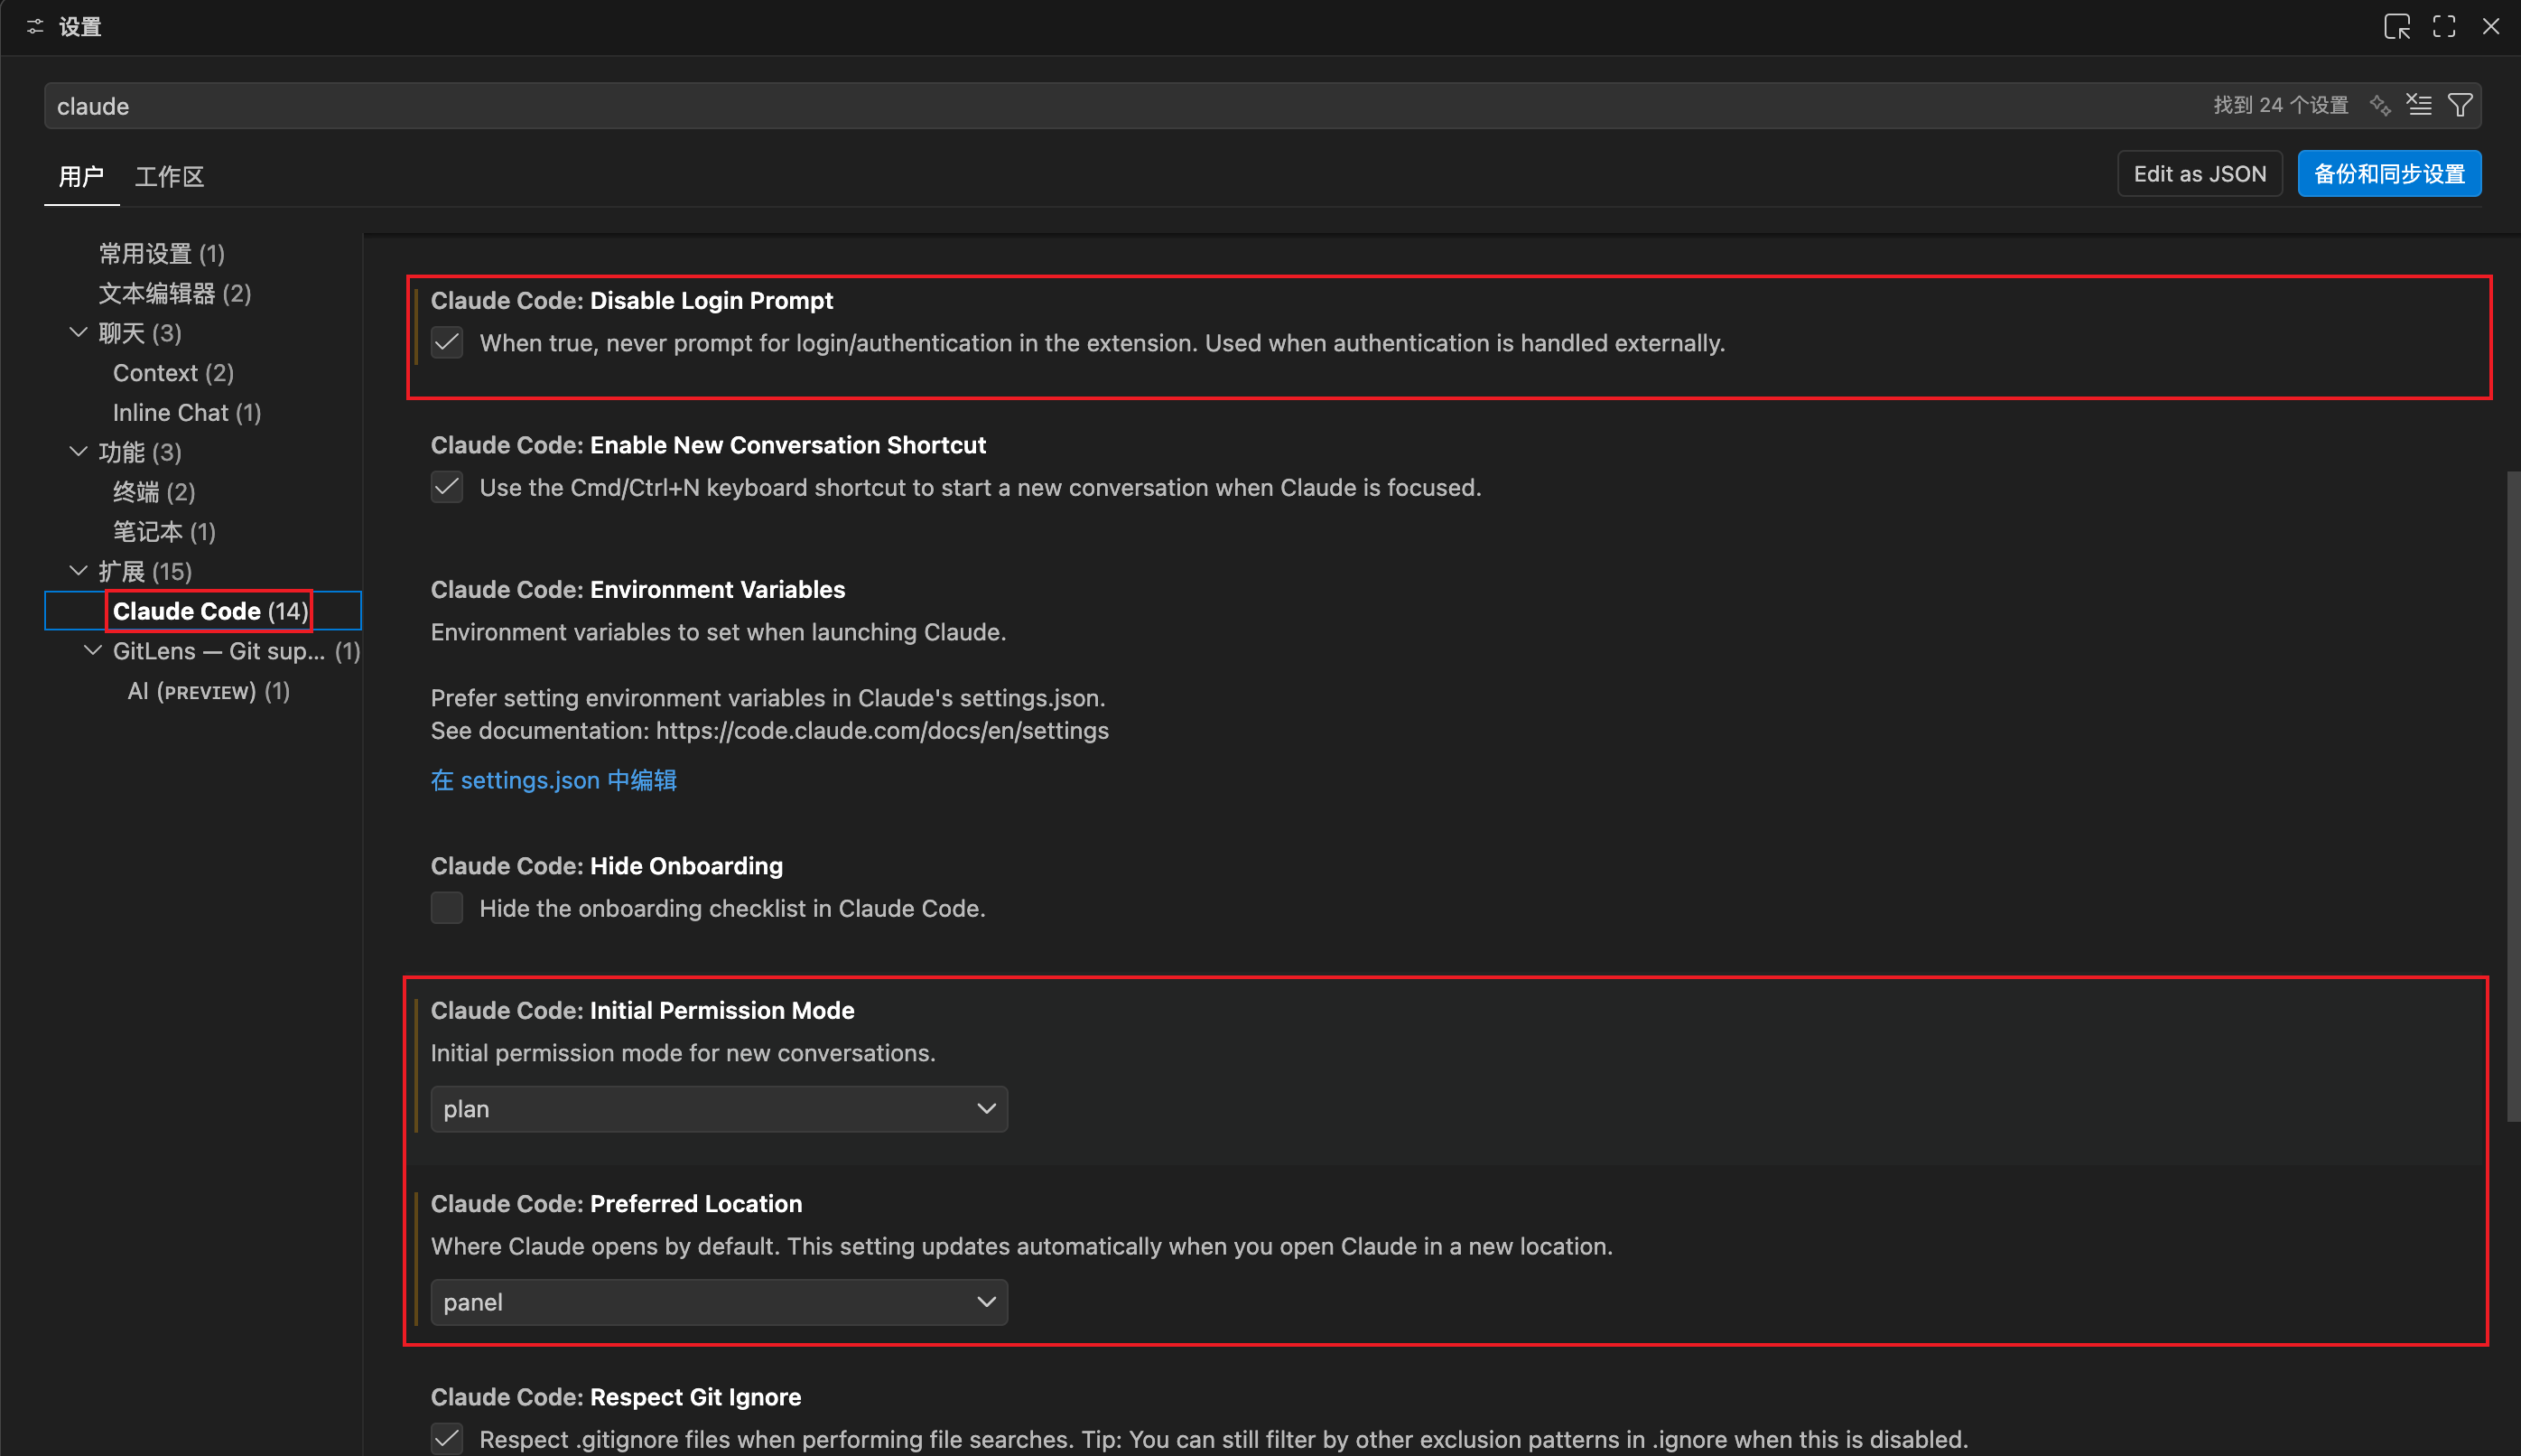Click the code.claude.com docs settings URL text
This screenshot has width=2521, height=1456.
click(x=881, y=731)
